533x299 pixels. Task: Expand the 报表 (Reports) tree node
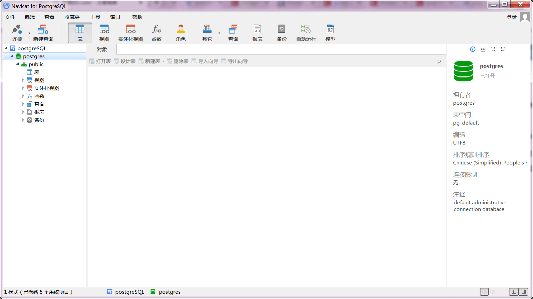23,112
